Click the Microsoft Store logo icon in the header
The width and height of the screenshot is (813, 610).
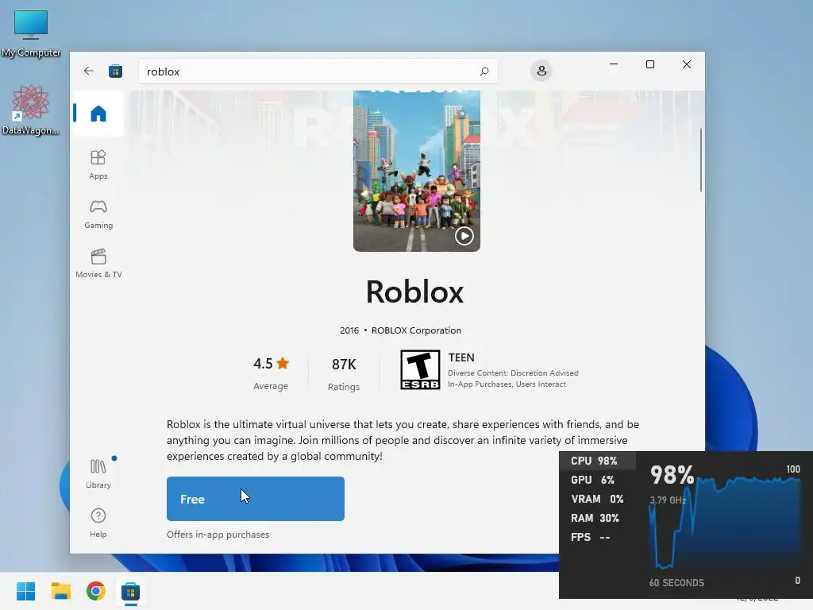[116, 71]
